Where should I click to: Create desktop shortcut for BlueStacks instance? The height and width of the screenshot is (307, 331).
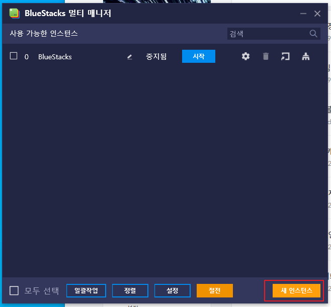coord(285,56)
